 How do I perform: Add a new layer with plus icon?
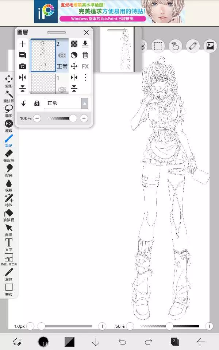tap(23, 44)
